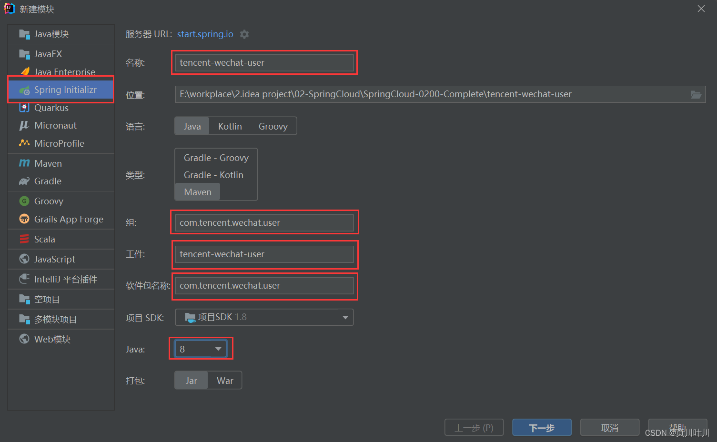This screenshot has width=717, height=442.
Task: Choose Maven project type
Action: 198,192
